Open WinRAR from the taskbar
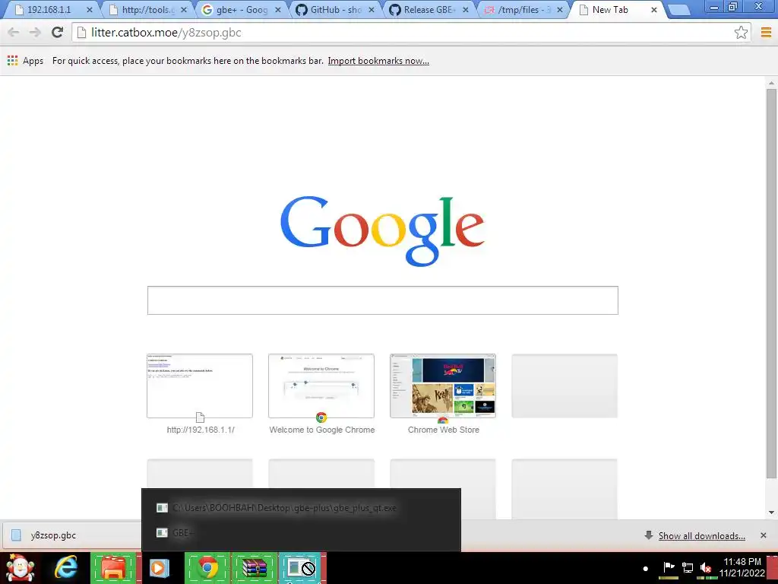 click(255, 567)
